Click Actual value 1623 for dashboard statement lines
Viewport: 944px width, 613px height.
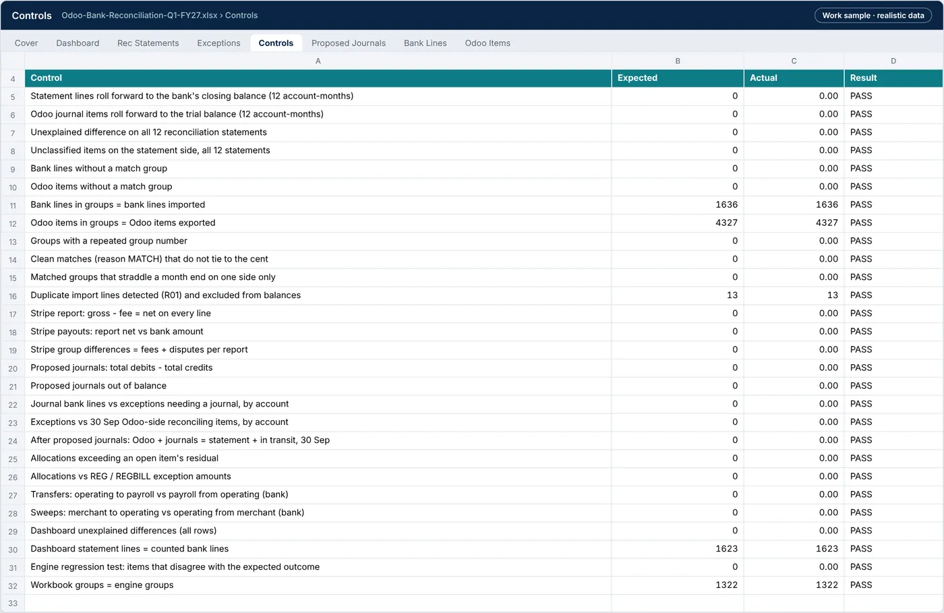[794, 549]
